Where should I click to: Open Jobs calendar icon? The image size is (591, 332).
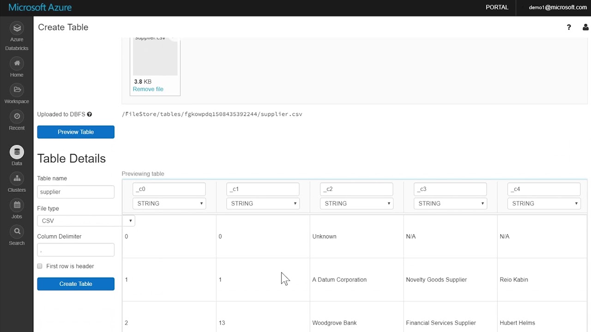(x=17, y=205)
